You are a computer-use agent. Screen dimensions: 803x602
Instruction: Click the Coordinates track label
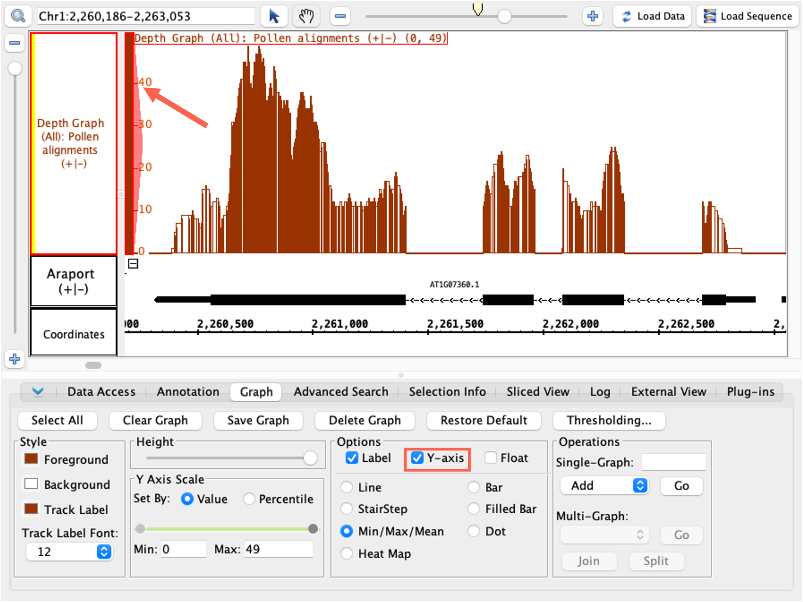(x=74, y=332)
